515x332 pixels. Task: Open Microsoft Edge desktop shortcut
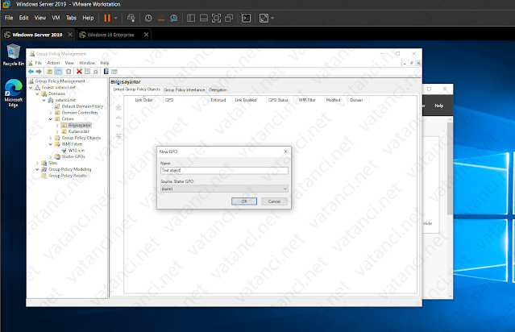12,89
